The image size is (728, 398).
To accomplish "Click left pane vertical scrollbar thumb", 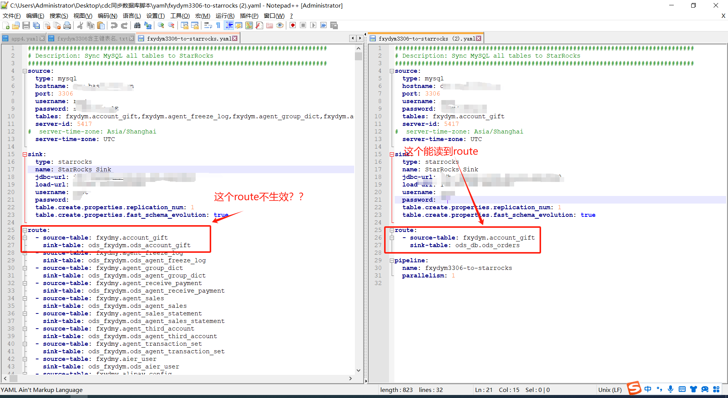I will tap(358, 56).
